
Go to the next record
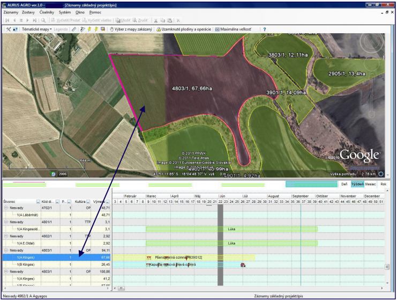[27, 20]
